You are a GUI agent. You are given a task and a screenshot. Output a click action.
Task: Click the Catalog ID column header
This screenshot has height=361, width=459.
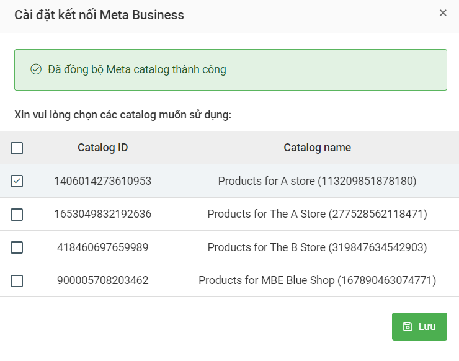(x=103, y=148)
